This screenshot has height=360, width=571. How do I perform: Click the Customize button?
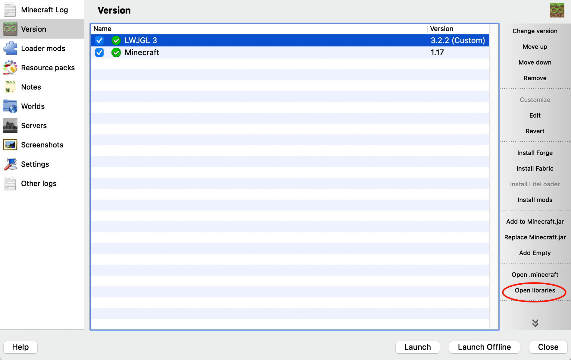pyautogui.click(x=535, y=100)
